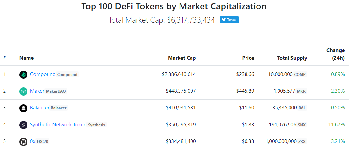Click the Balancer token logo icon
Viewport: 350px width, 151px height.
pyautogui.click(x=23, y=108)
